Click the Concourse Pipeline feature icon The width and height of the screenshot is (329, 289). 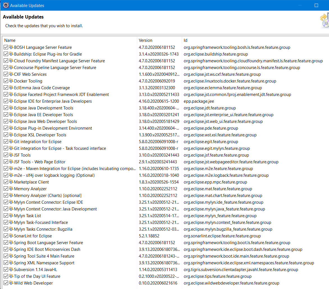coord(11,67)
